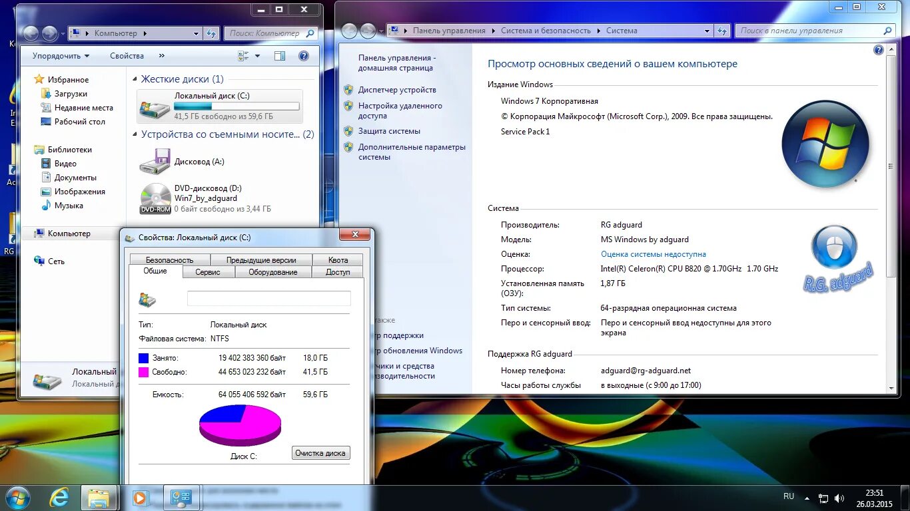Click drive icon in C: properties dialog
Image resolution: width=910 pixels, height=511 pixels.
point(147,299)
